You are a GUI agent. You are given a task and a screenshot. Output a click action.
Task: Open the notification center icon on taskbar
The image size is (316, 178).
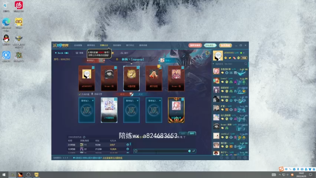pos(310,174)
